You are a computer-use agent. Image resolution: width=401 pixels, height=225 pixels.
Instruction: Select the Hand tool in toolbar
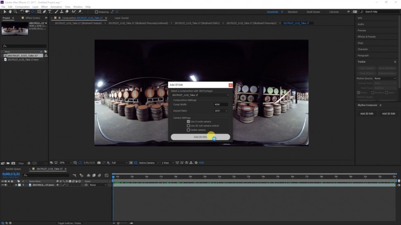point(10,12)
